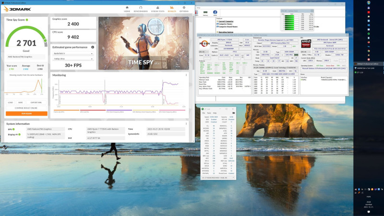The image size is (384, 216).
Task: Click the taskbar clock
Action: click(x=369, y=204)
